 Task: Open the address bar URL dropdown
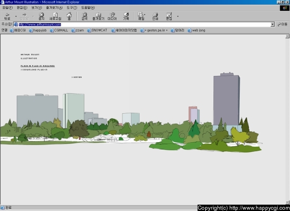[272, 24]
